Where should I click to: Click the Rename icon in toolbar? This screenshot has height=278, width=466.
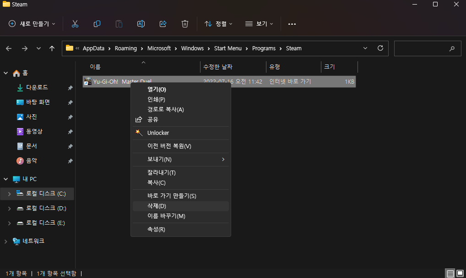point(141,24)
